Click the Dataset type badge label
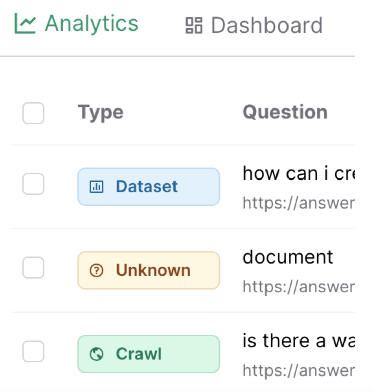The width and height of the screenshot is (373, 392). tap(147, 187)
